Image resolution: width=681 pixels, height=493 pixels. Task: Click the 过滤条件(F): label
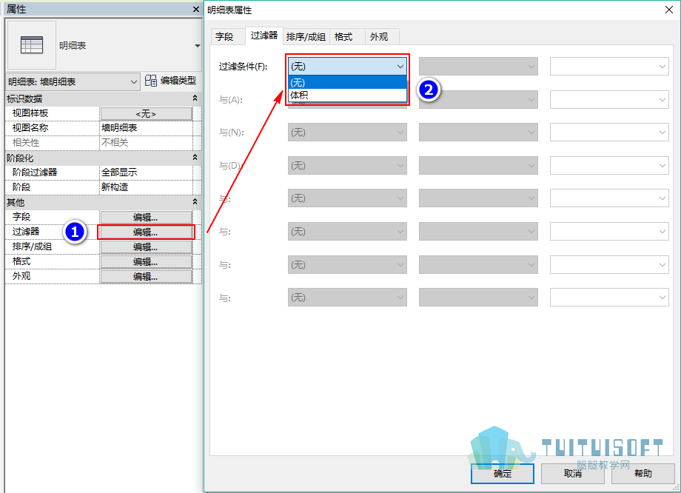pyautogui.click(x=244, y=67)
